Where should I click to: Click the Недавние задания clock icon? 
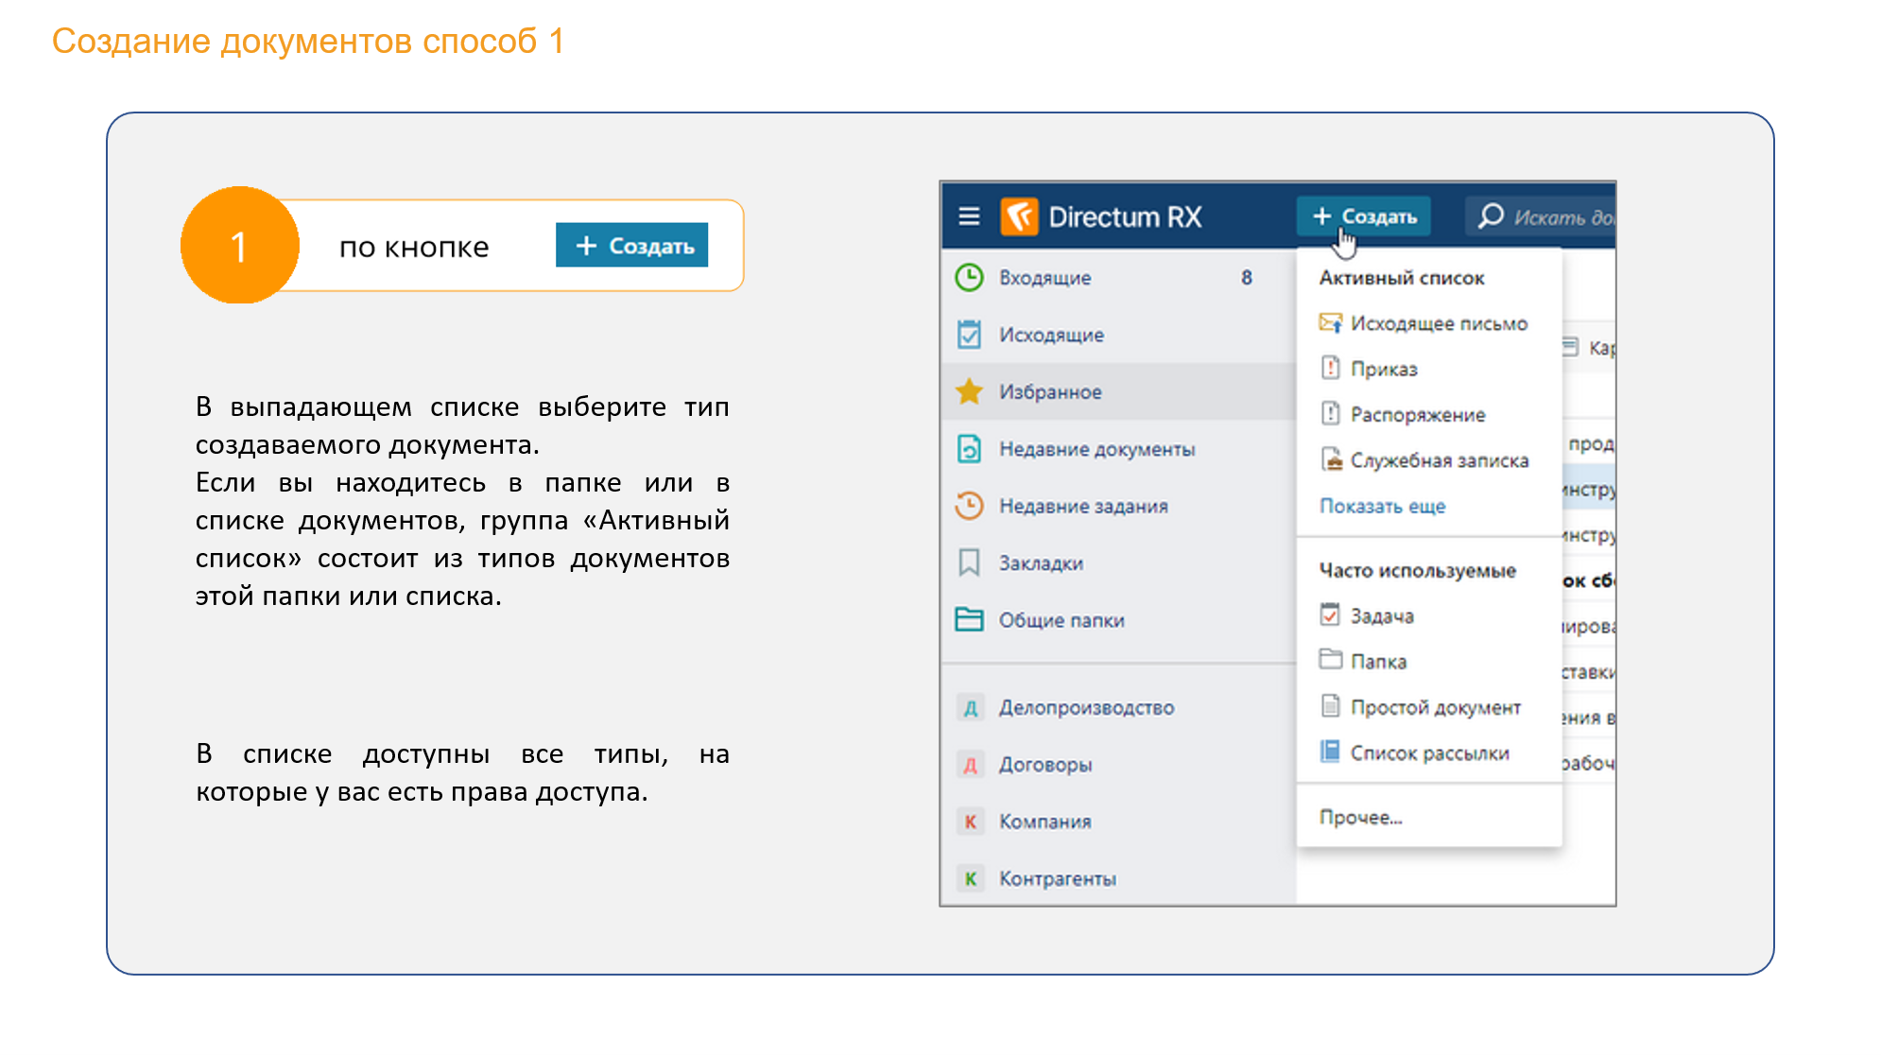[969, 506]
